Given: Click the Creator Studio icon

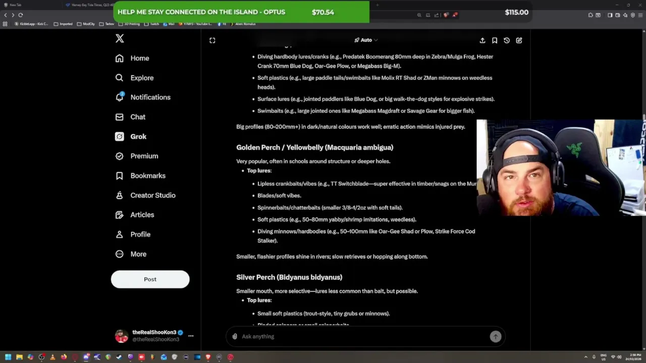Looking at the screenshot, I should pos(119,195).
